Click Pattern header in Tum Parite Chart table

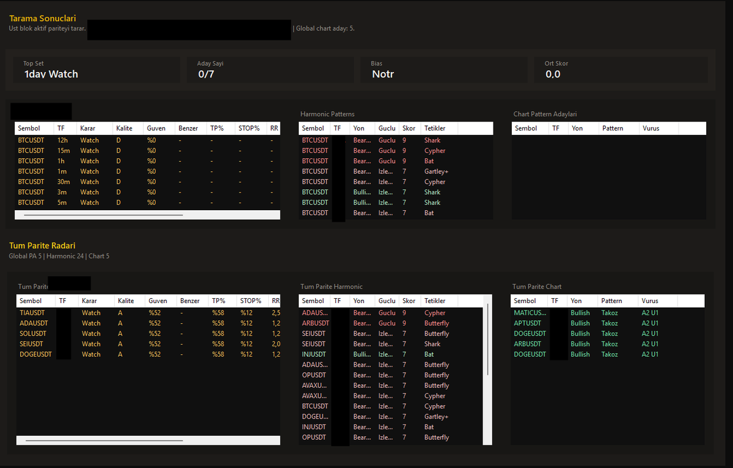pos(618,301)
